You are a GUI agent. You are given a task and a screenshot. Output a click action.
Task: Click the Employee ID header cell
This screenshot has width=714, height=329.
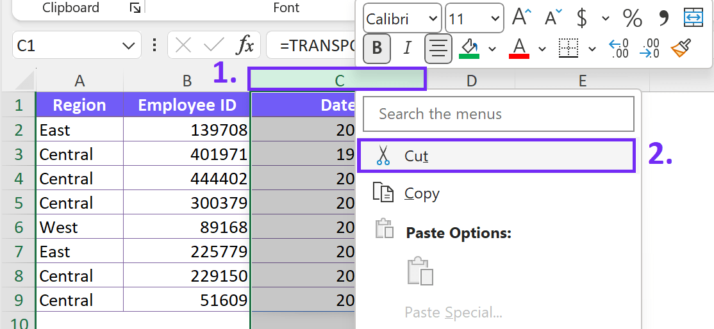click(x=187, y=105)
